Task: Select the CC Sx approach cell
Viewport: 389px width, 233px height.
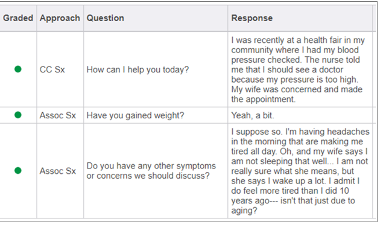Action: (52, 69)
